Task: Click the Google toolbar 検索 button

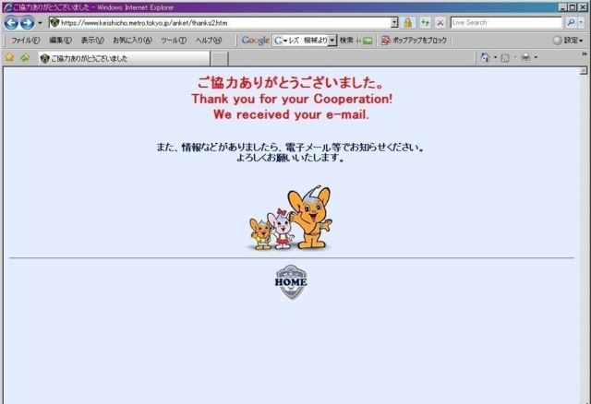Action: (x=346, y=41)
